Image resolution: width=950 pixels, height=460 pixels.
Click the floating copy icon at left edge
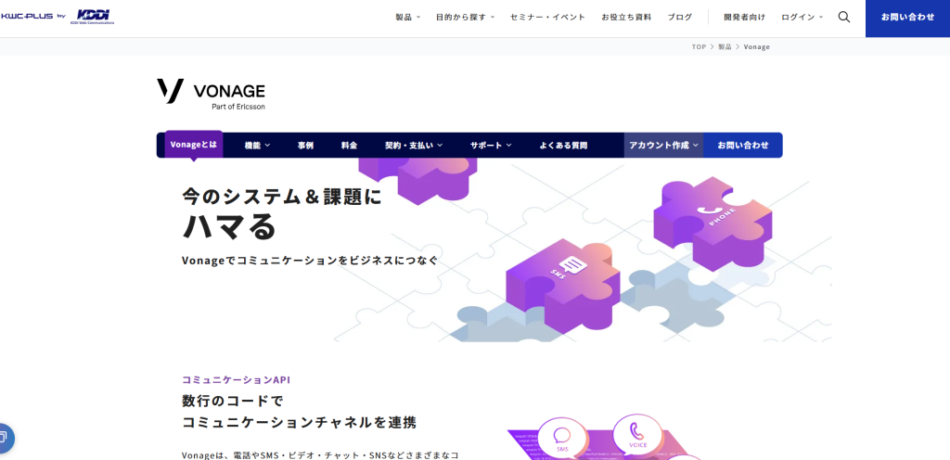5,438
